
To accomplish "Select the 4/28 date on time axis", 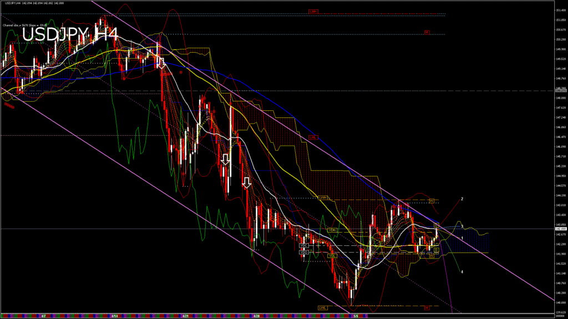I will pos(257,316).
